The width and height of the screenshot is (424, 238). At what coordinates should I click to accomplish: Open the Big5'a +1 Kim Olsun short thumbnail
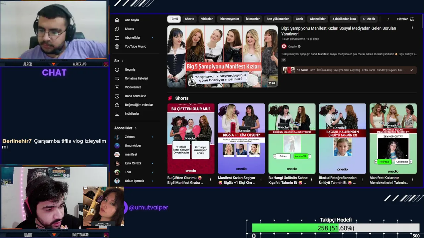tap(241, 139)
